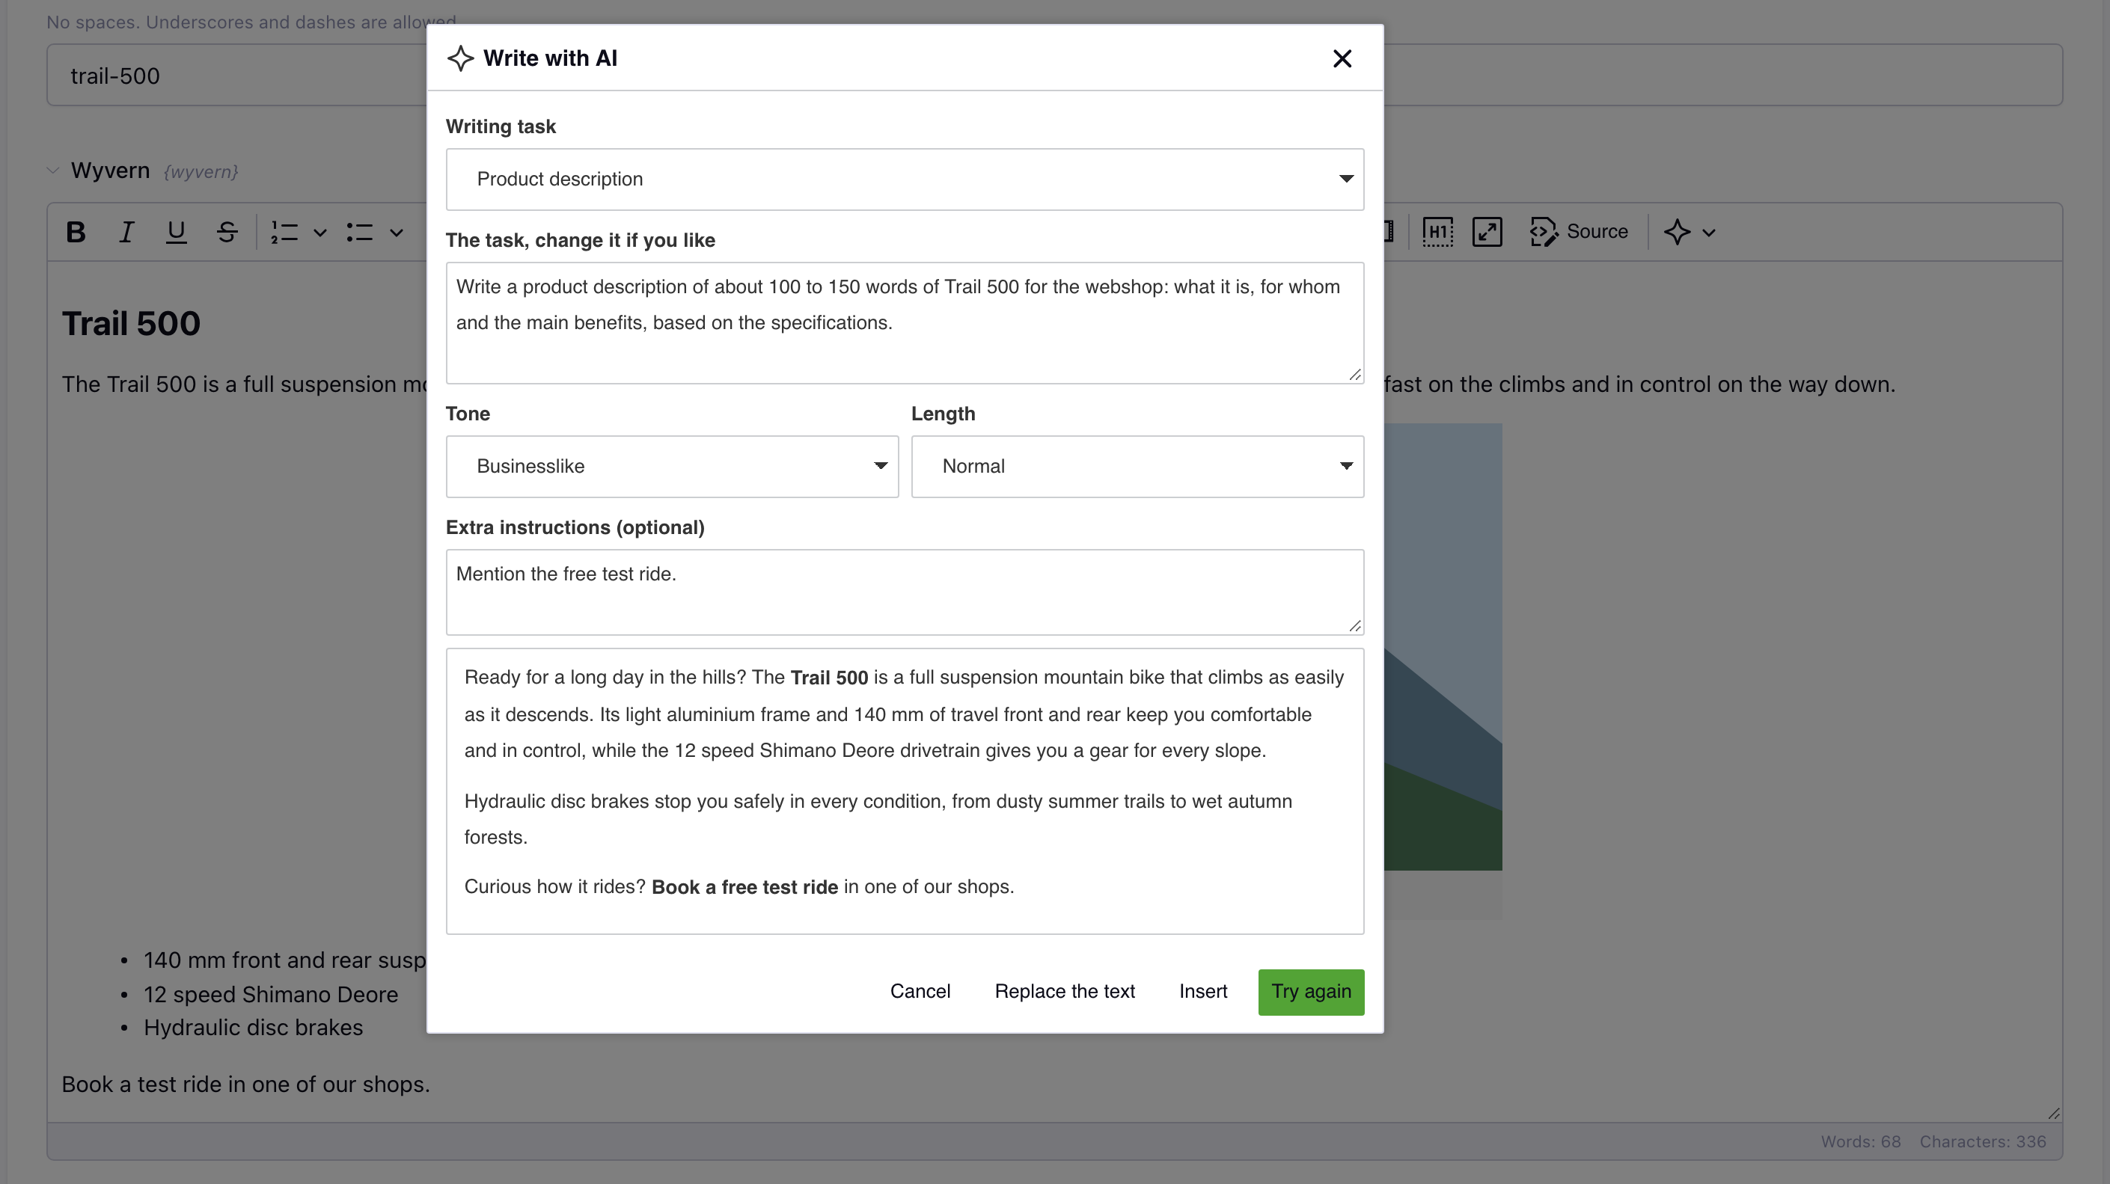This screenshot has height=1184, width=2110.
Task: Toggle bold formatting in editor toolbar
Action: point(76,233)
